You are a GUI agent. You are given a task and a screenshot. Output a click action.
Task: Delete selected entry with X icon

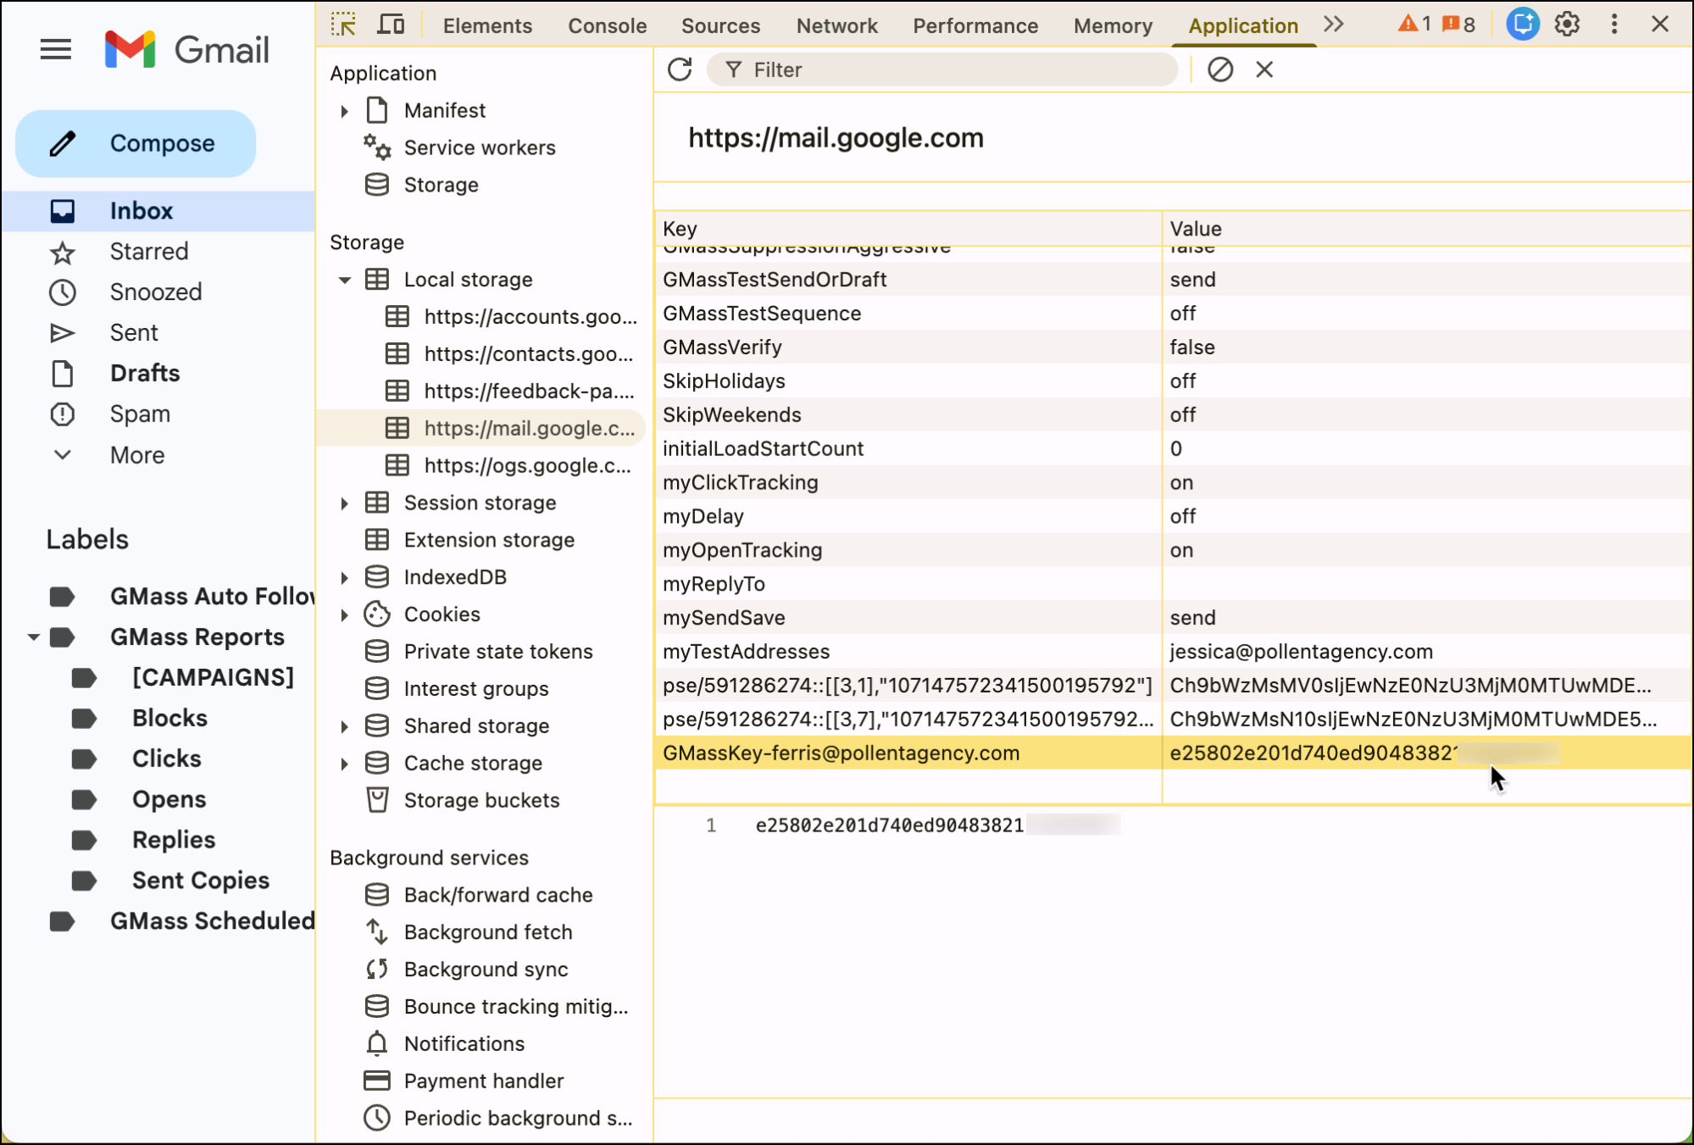[1264, 69]
